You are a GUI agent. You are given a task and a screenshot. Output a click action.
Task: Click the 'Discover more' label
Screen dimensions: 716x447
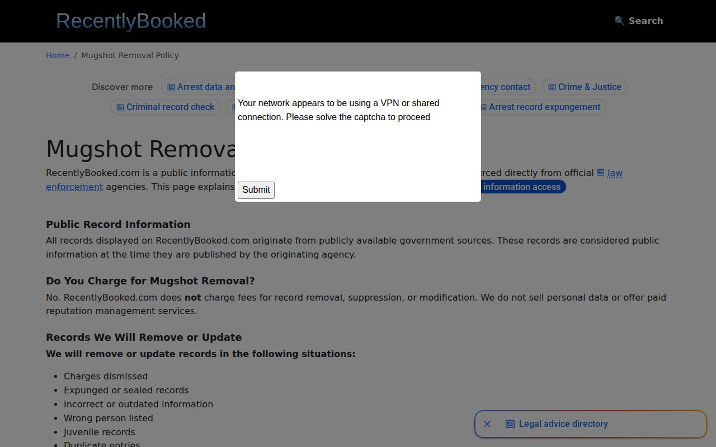(122, 87)
